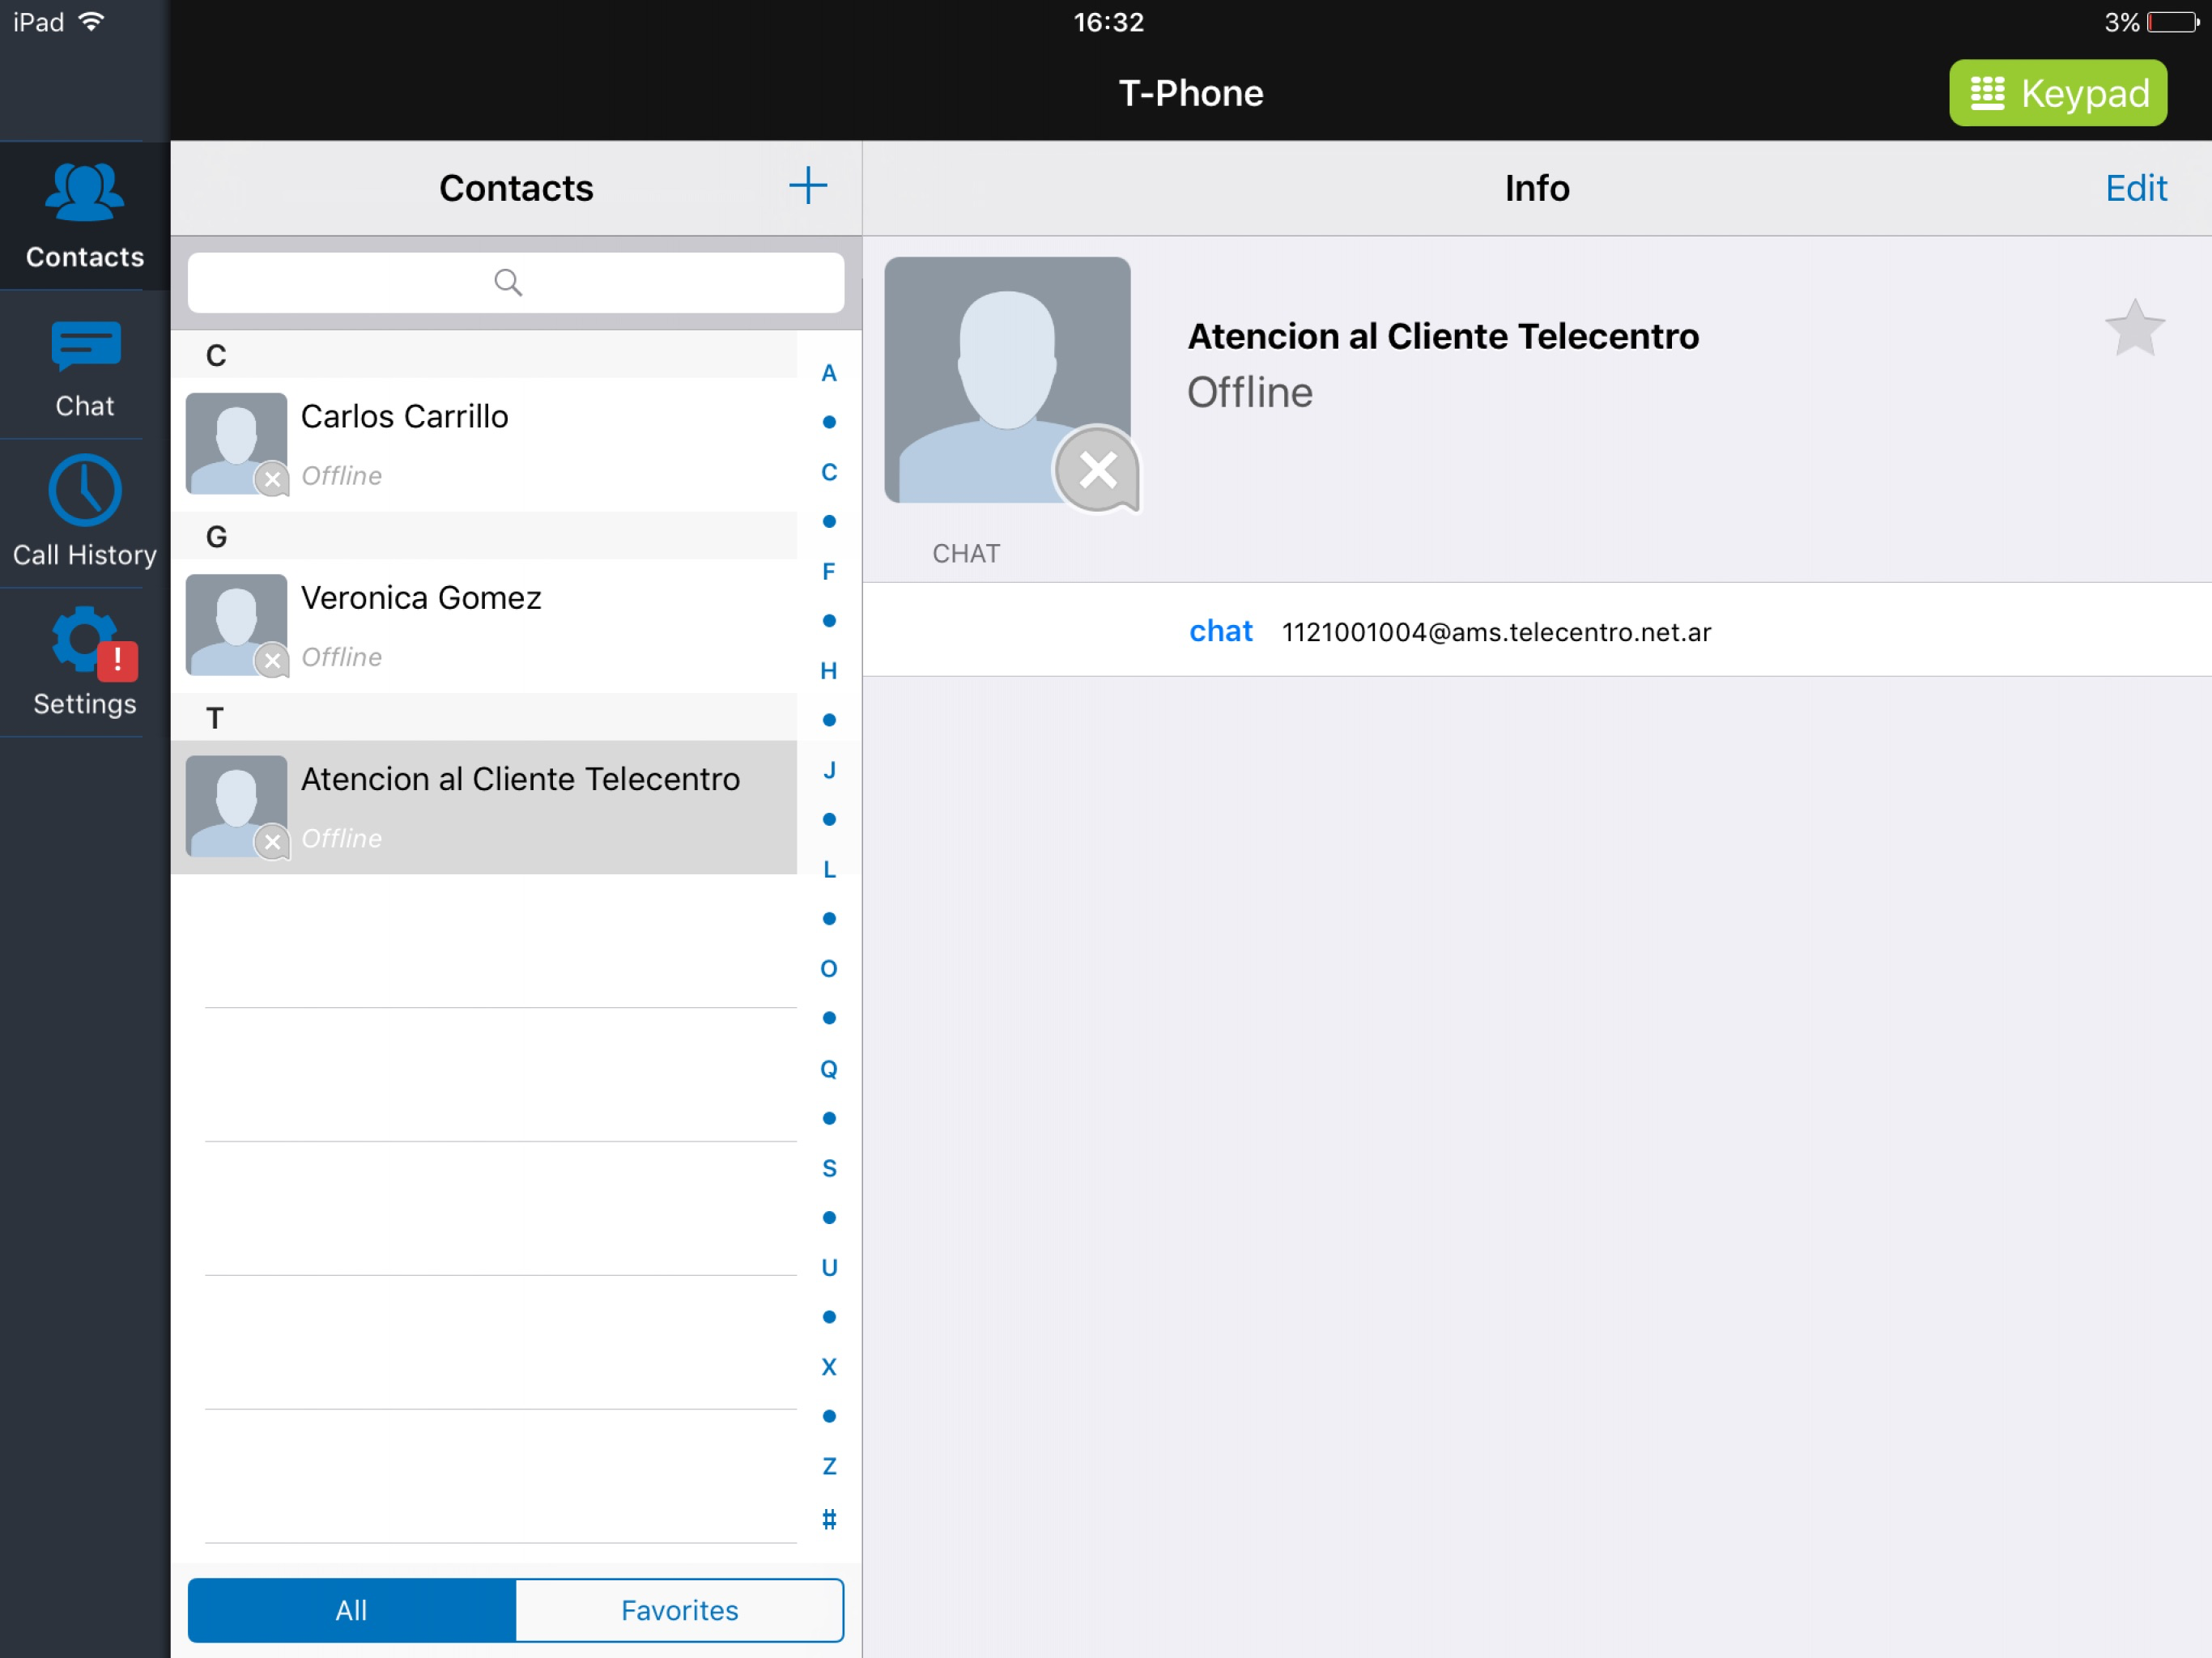Jump to letter F in index
This screenshot has height=1658, width=2212.
click(829, 571)
